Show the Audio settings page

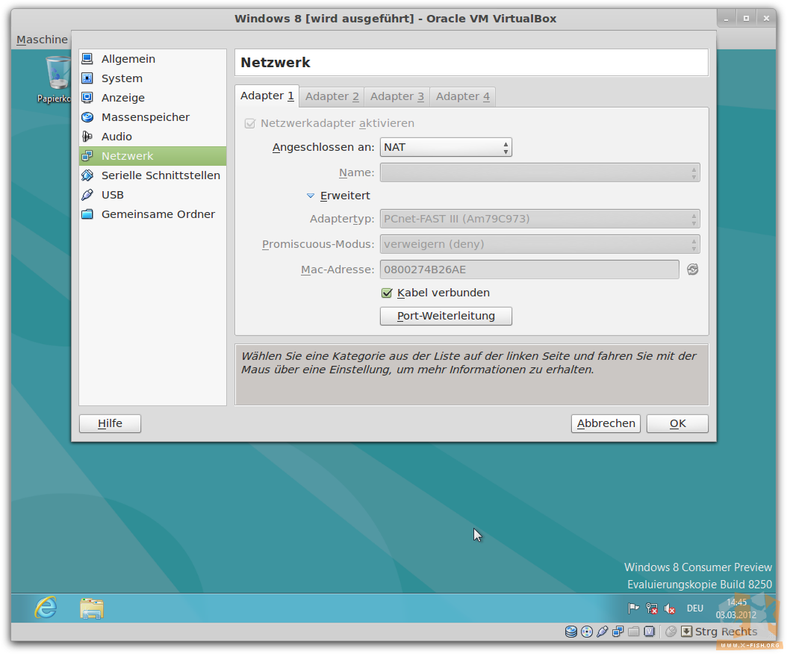152,137
